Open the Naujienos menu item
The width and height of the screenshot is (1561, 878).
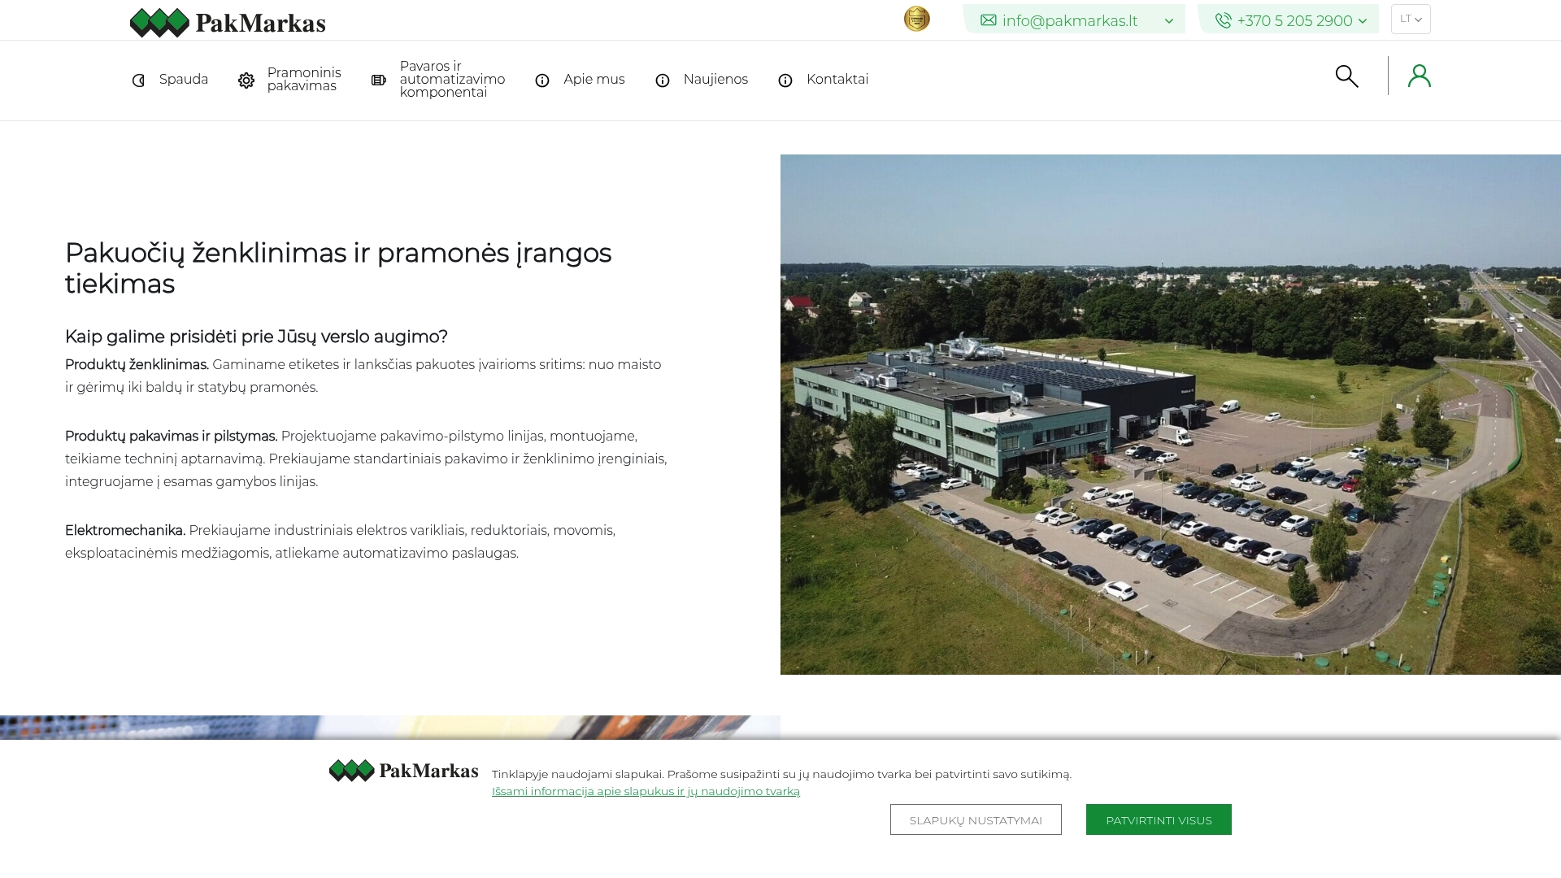point(715,80)
